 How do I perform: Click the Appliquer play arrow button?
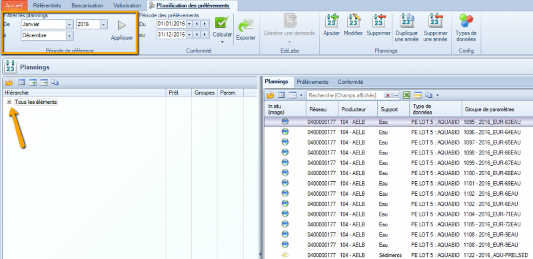coord(122,25)
